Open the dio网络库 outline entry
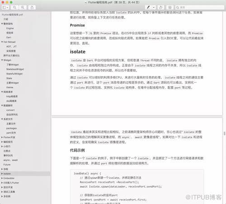 tap(11, 101)
